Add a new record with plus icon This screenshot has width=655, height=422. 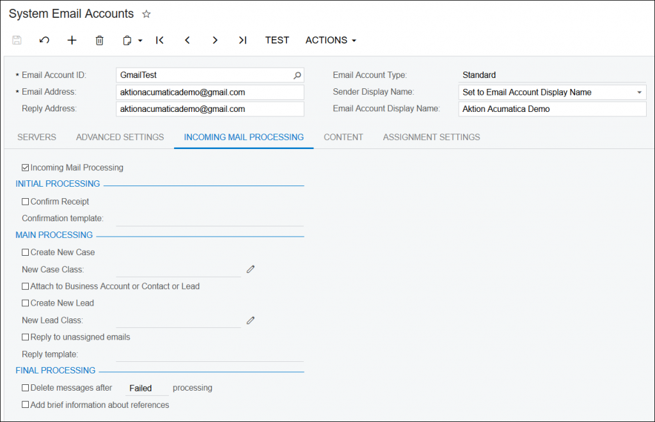pos(72,40)
